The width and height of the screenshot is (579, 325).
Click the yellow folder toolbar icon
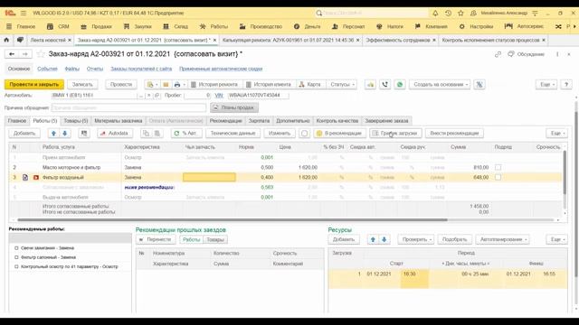[166, 84]
